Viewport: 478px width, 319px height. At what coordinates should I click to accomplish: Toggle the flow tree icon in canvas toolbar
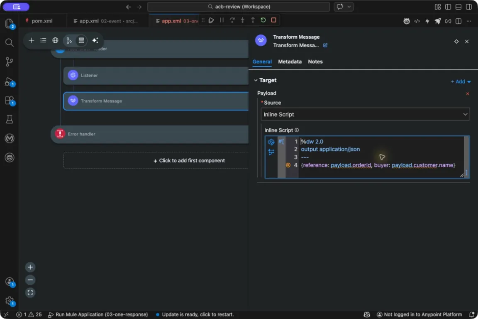69,40
